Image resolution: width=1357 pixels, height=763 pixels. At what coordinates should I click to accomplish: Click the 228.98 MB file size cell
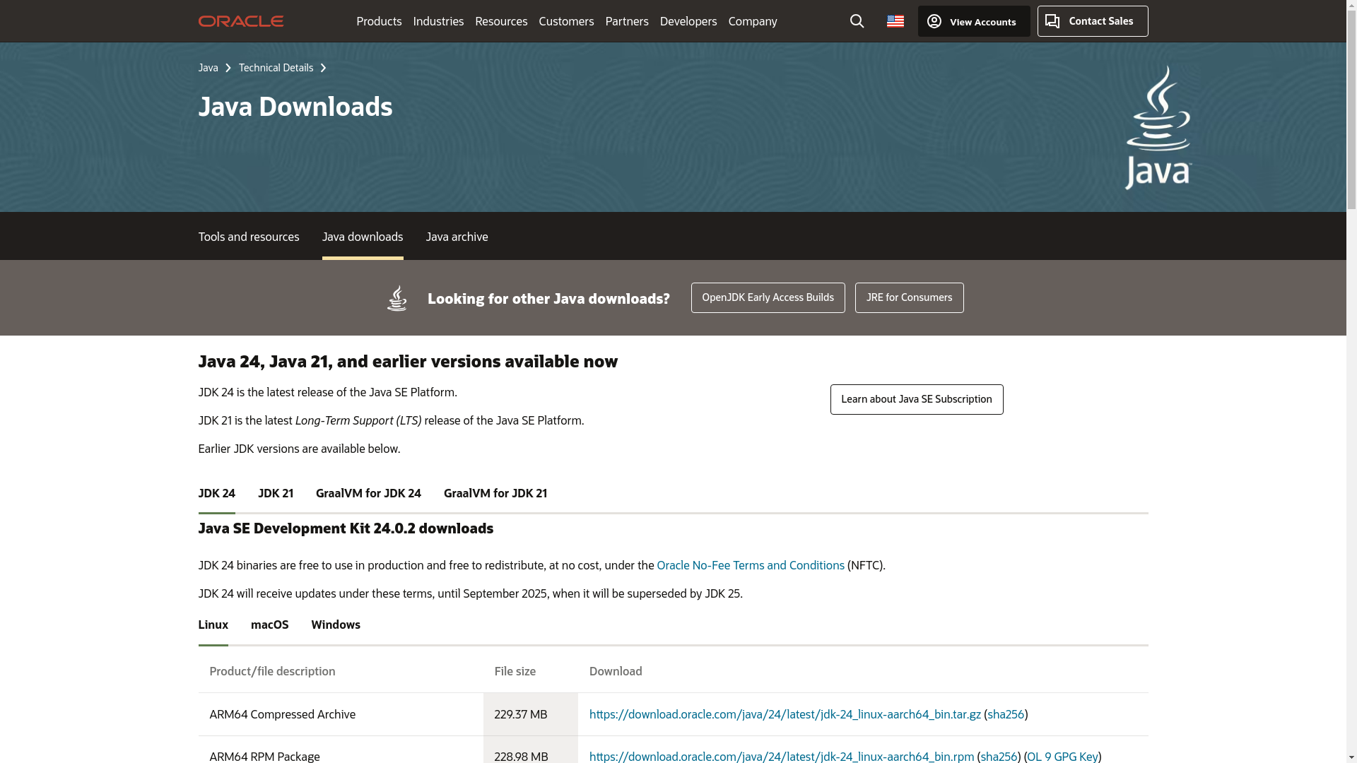point(530,750)
